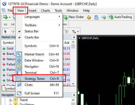Select the crosshair tool
135x105 pixels.
click(x=13, y=32)
